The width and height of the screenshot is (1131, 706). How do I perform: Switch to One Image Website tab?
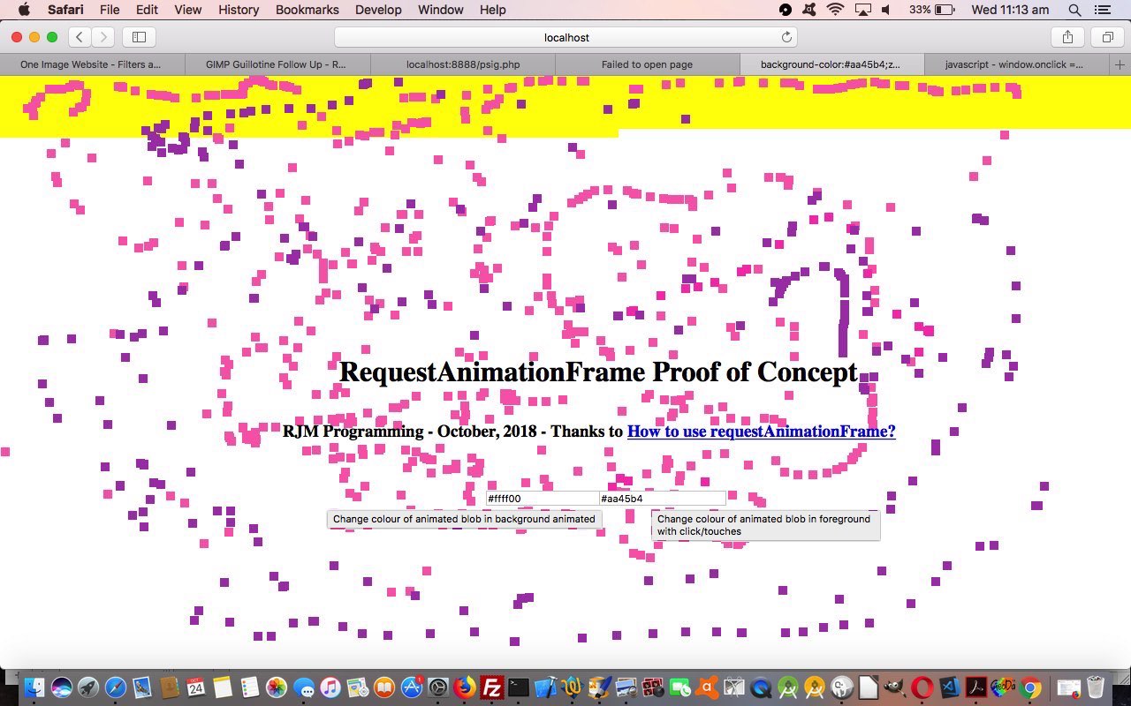pyautogui.click(x=92, y=64)
